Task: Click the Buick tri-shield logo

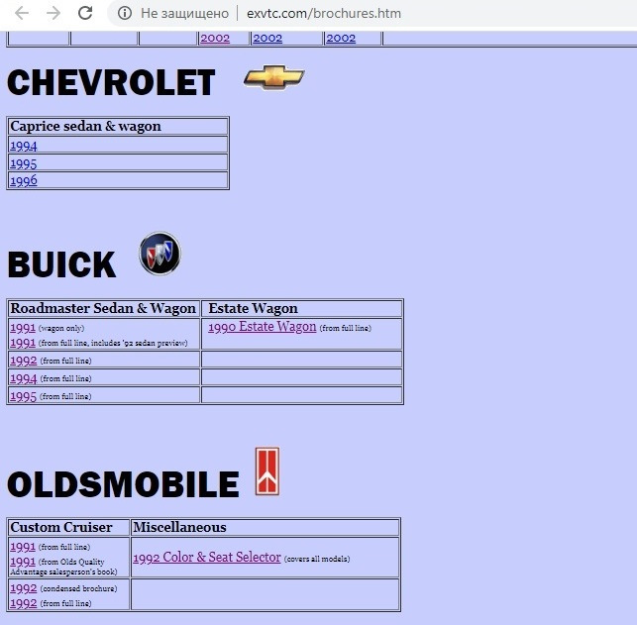Action: 160,254
